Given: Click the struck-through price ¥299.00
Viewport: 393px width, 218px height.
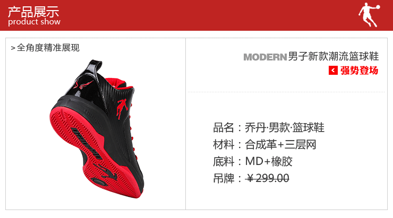Looking at the screenshot, I should [267, 178].
